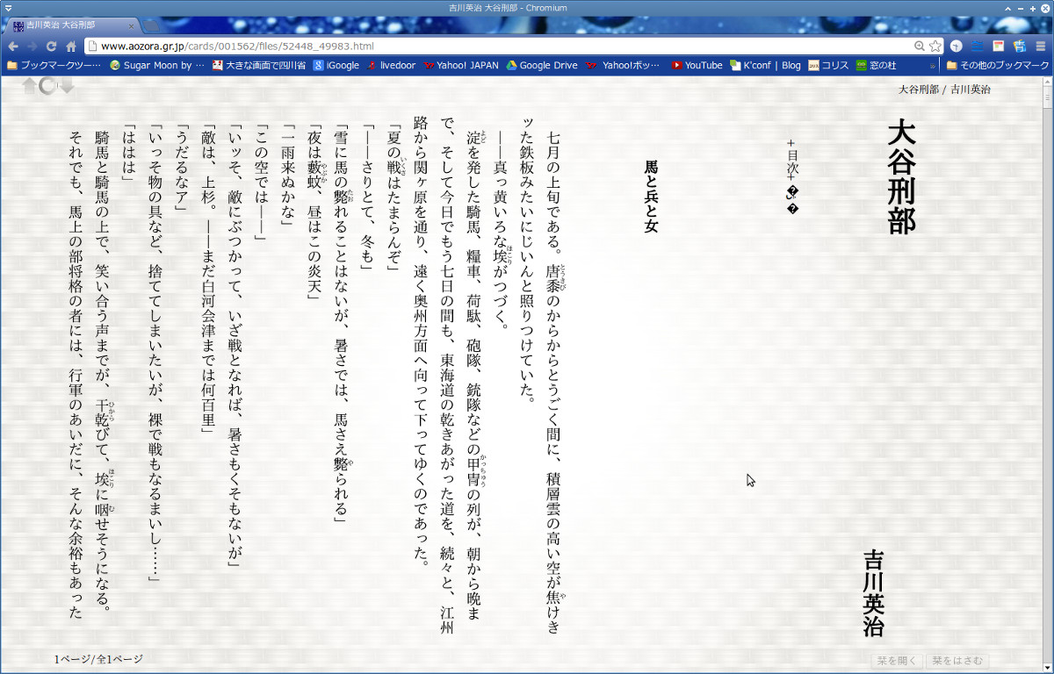Image resolution: width=1054 pixels, height=674 pixels.
Task: Click the chapter heading 馬と兵と女
Action: point(651,197)
